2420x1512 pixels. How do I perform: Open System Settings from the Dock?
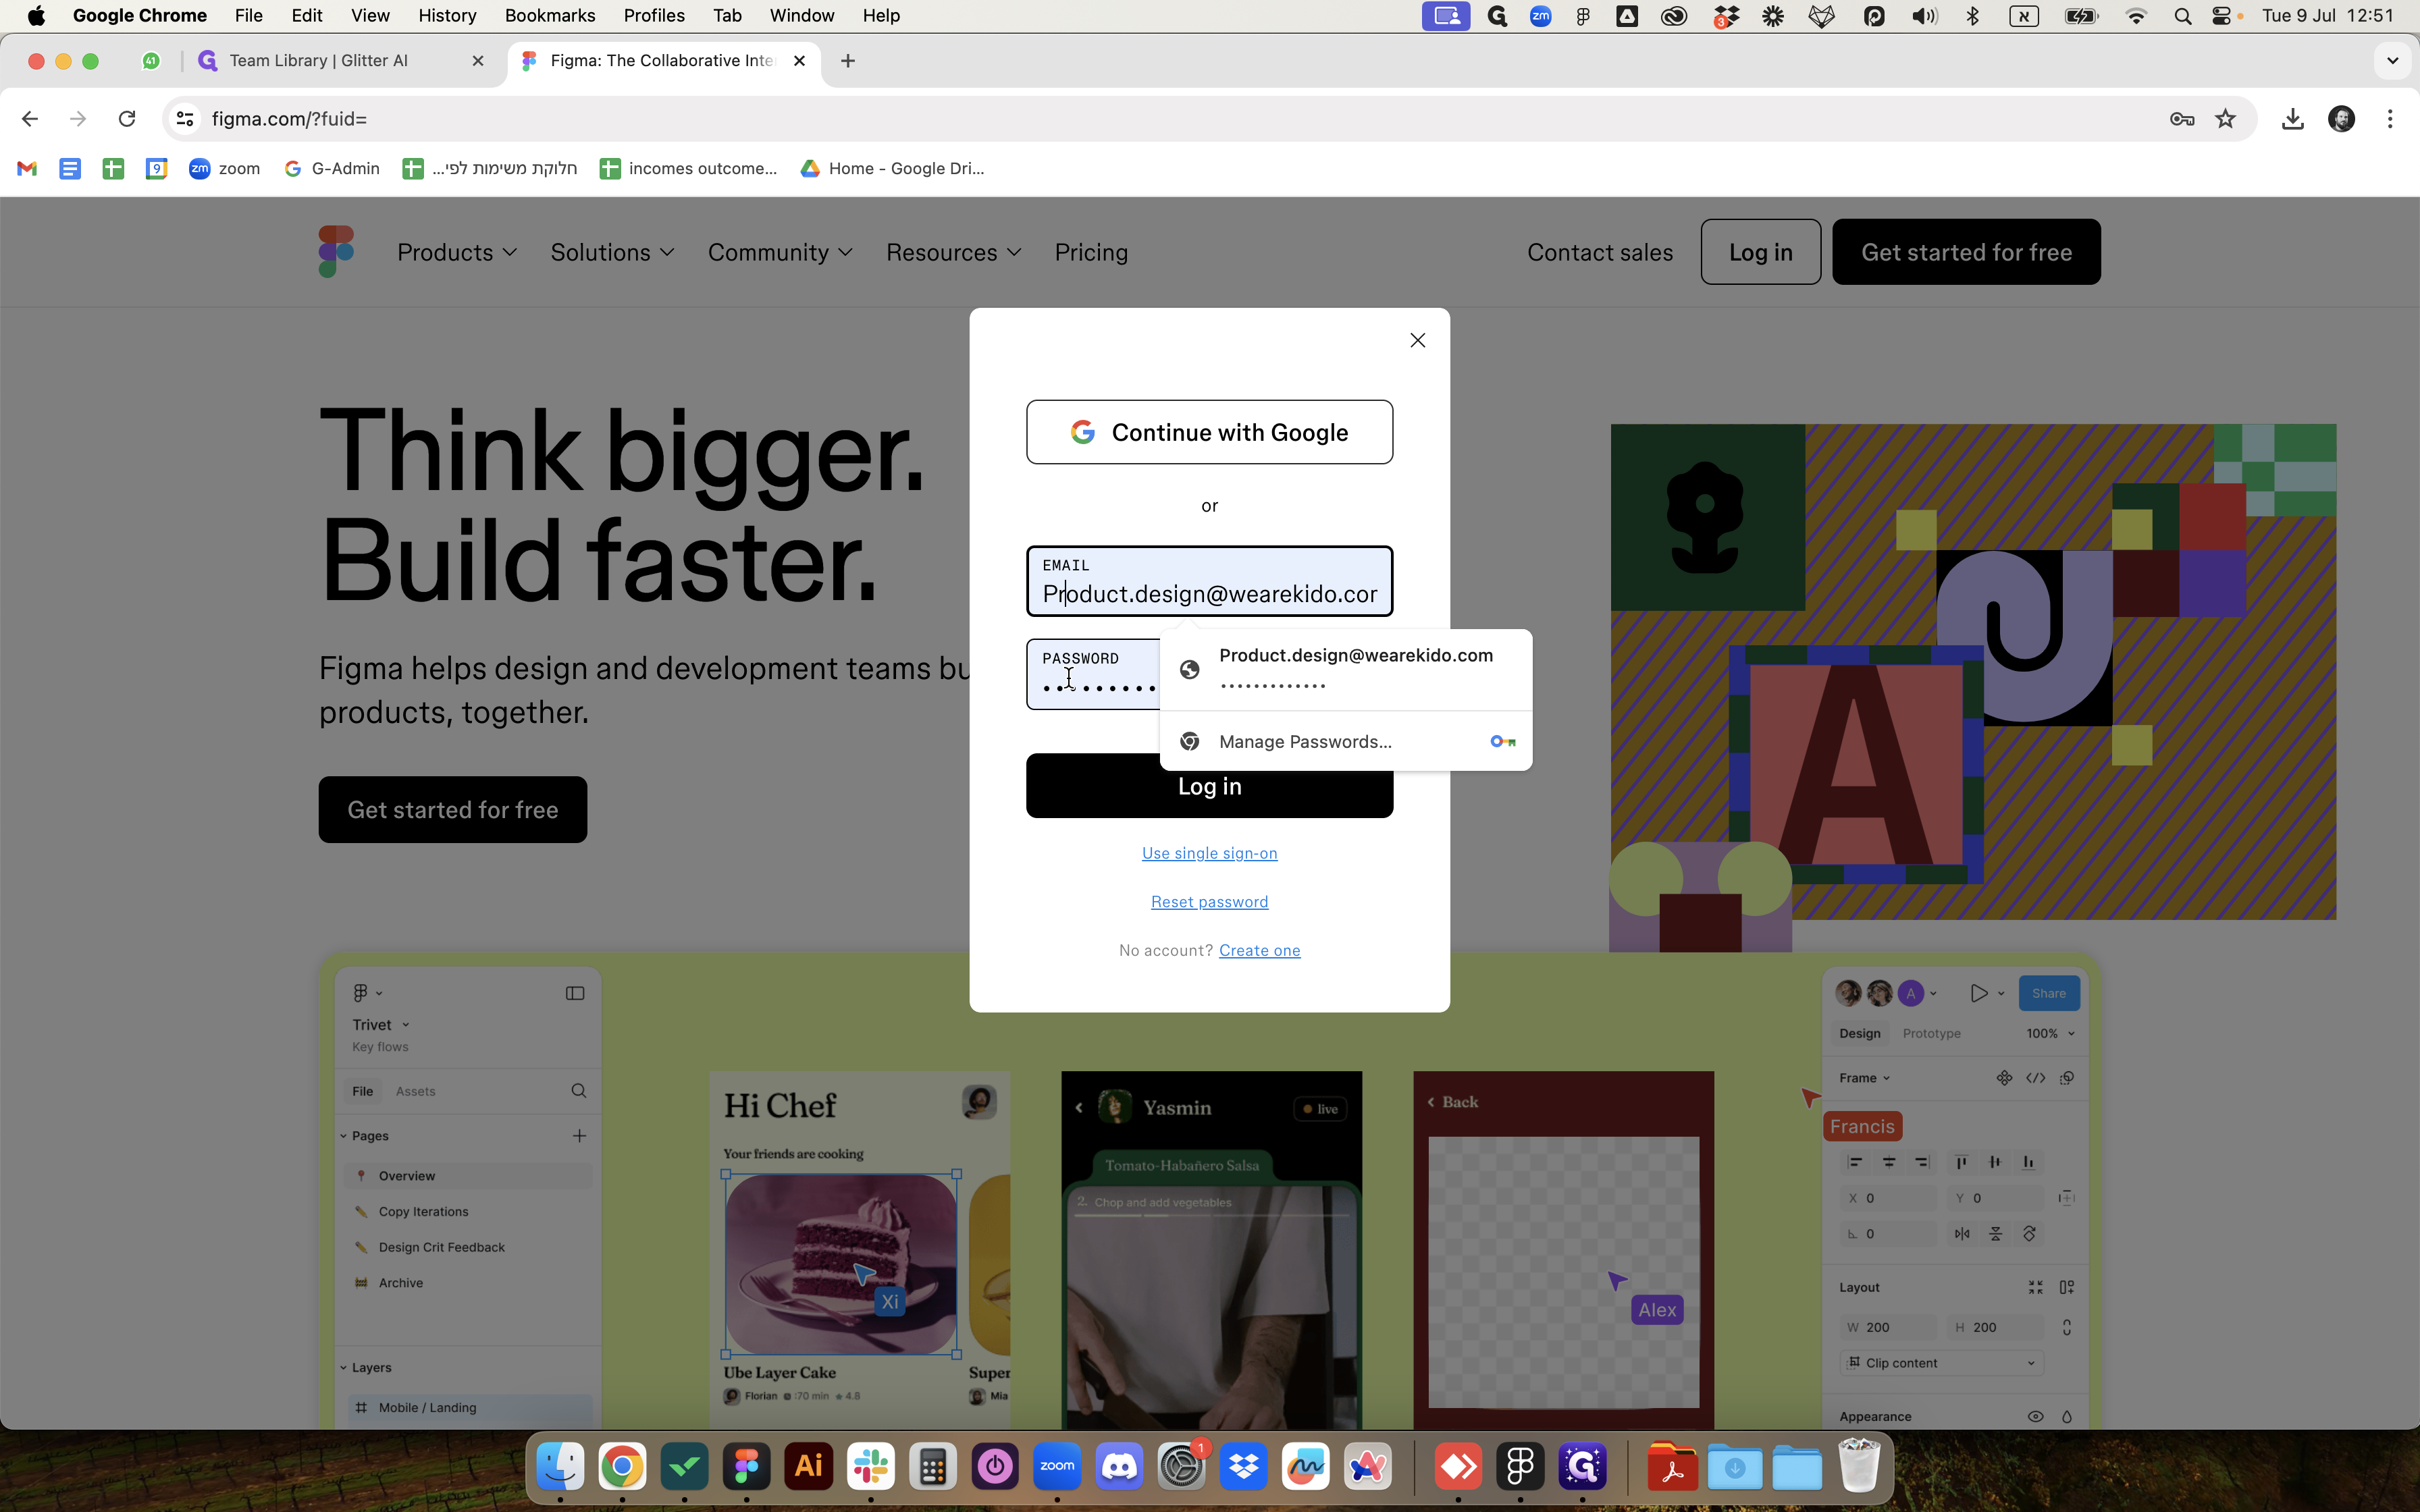(x=1181, y=1467)
